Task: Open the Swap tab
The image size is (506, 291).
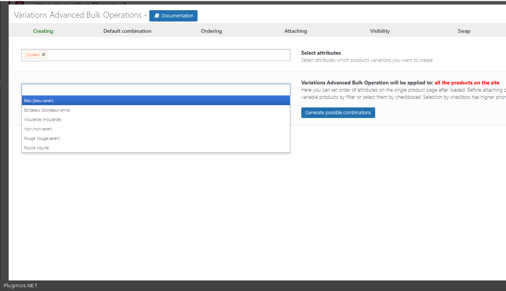Action: (464, 31)
